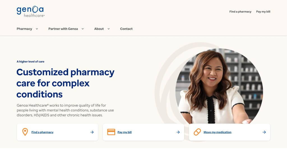Screen dimensions: 287x154
Task: Click Find a pharmacy in top header
Action: (x=240, y=12)
